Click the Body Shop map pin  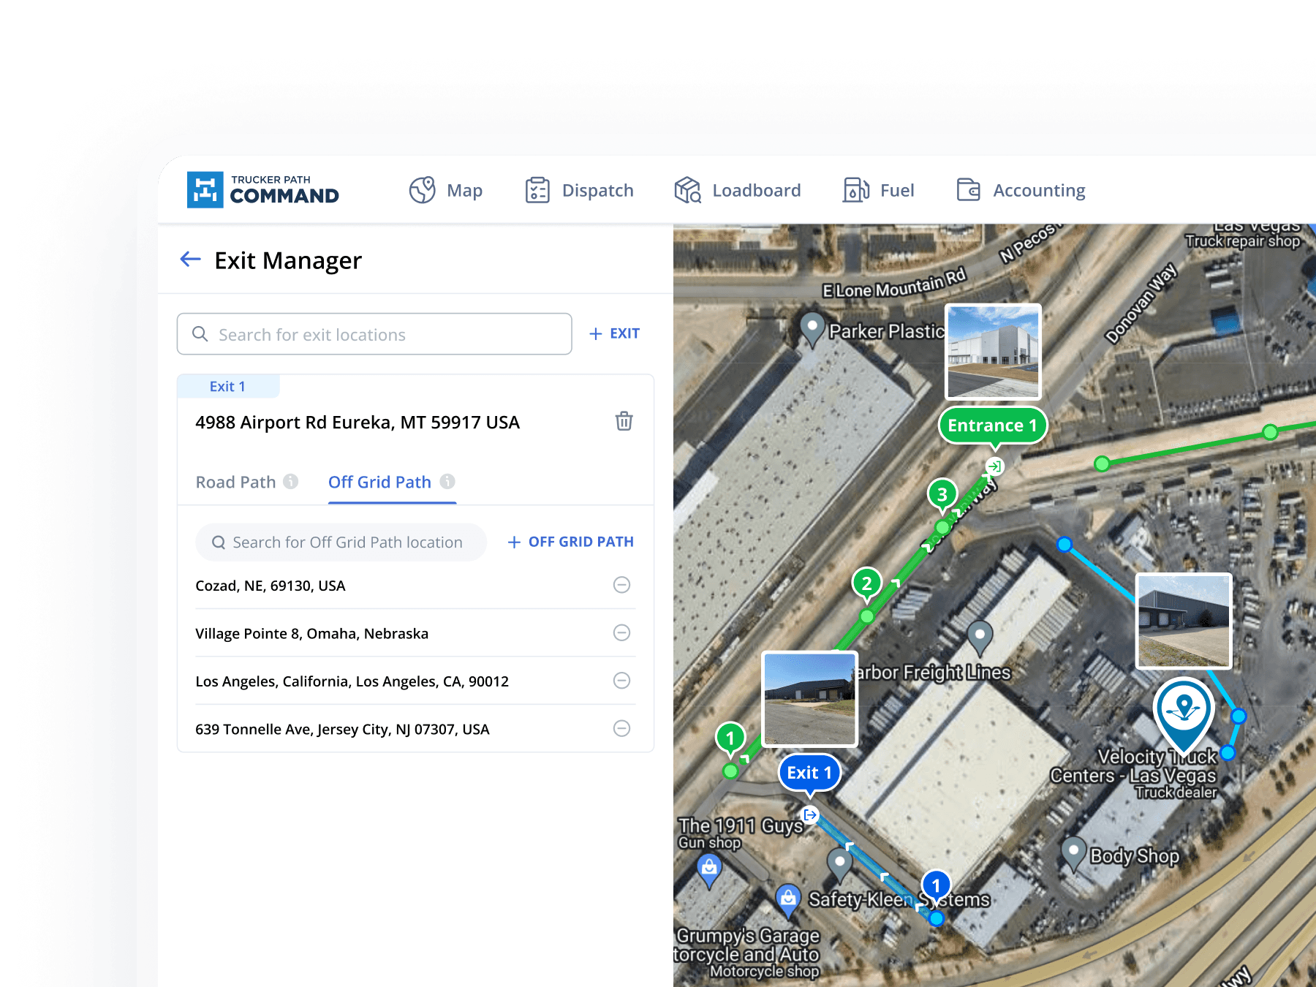(x=1073, y=853)
